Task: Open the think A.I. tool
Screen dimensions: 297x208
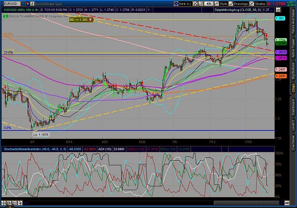Action: pos(183,4)
